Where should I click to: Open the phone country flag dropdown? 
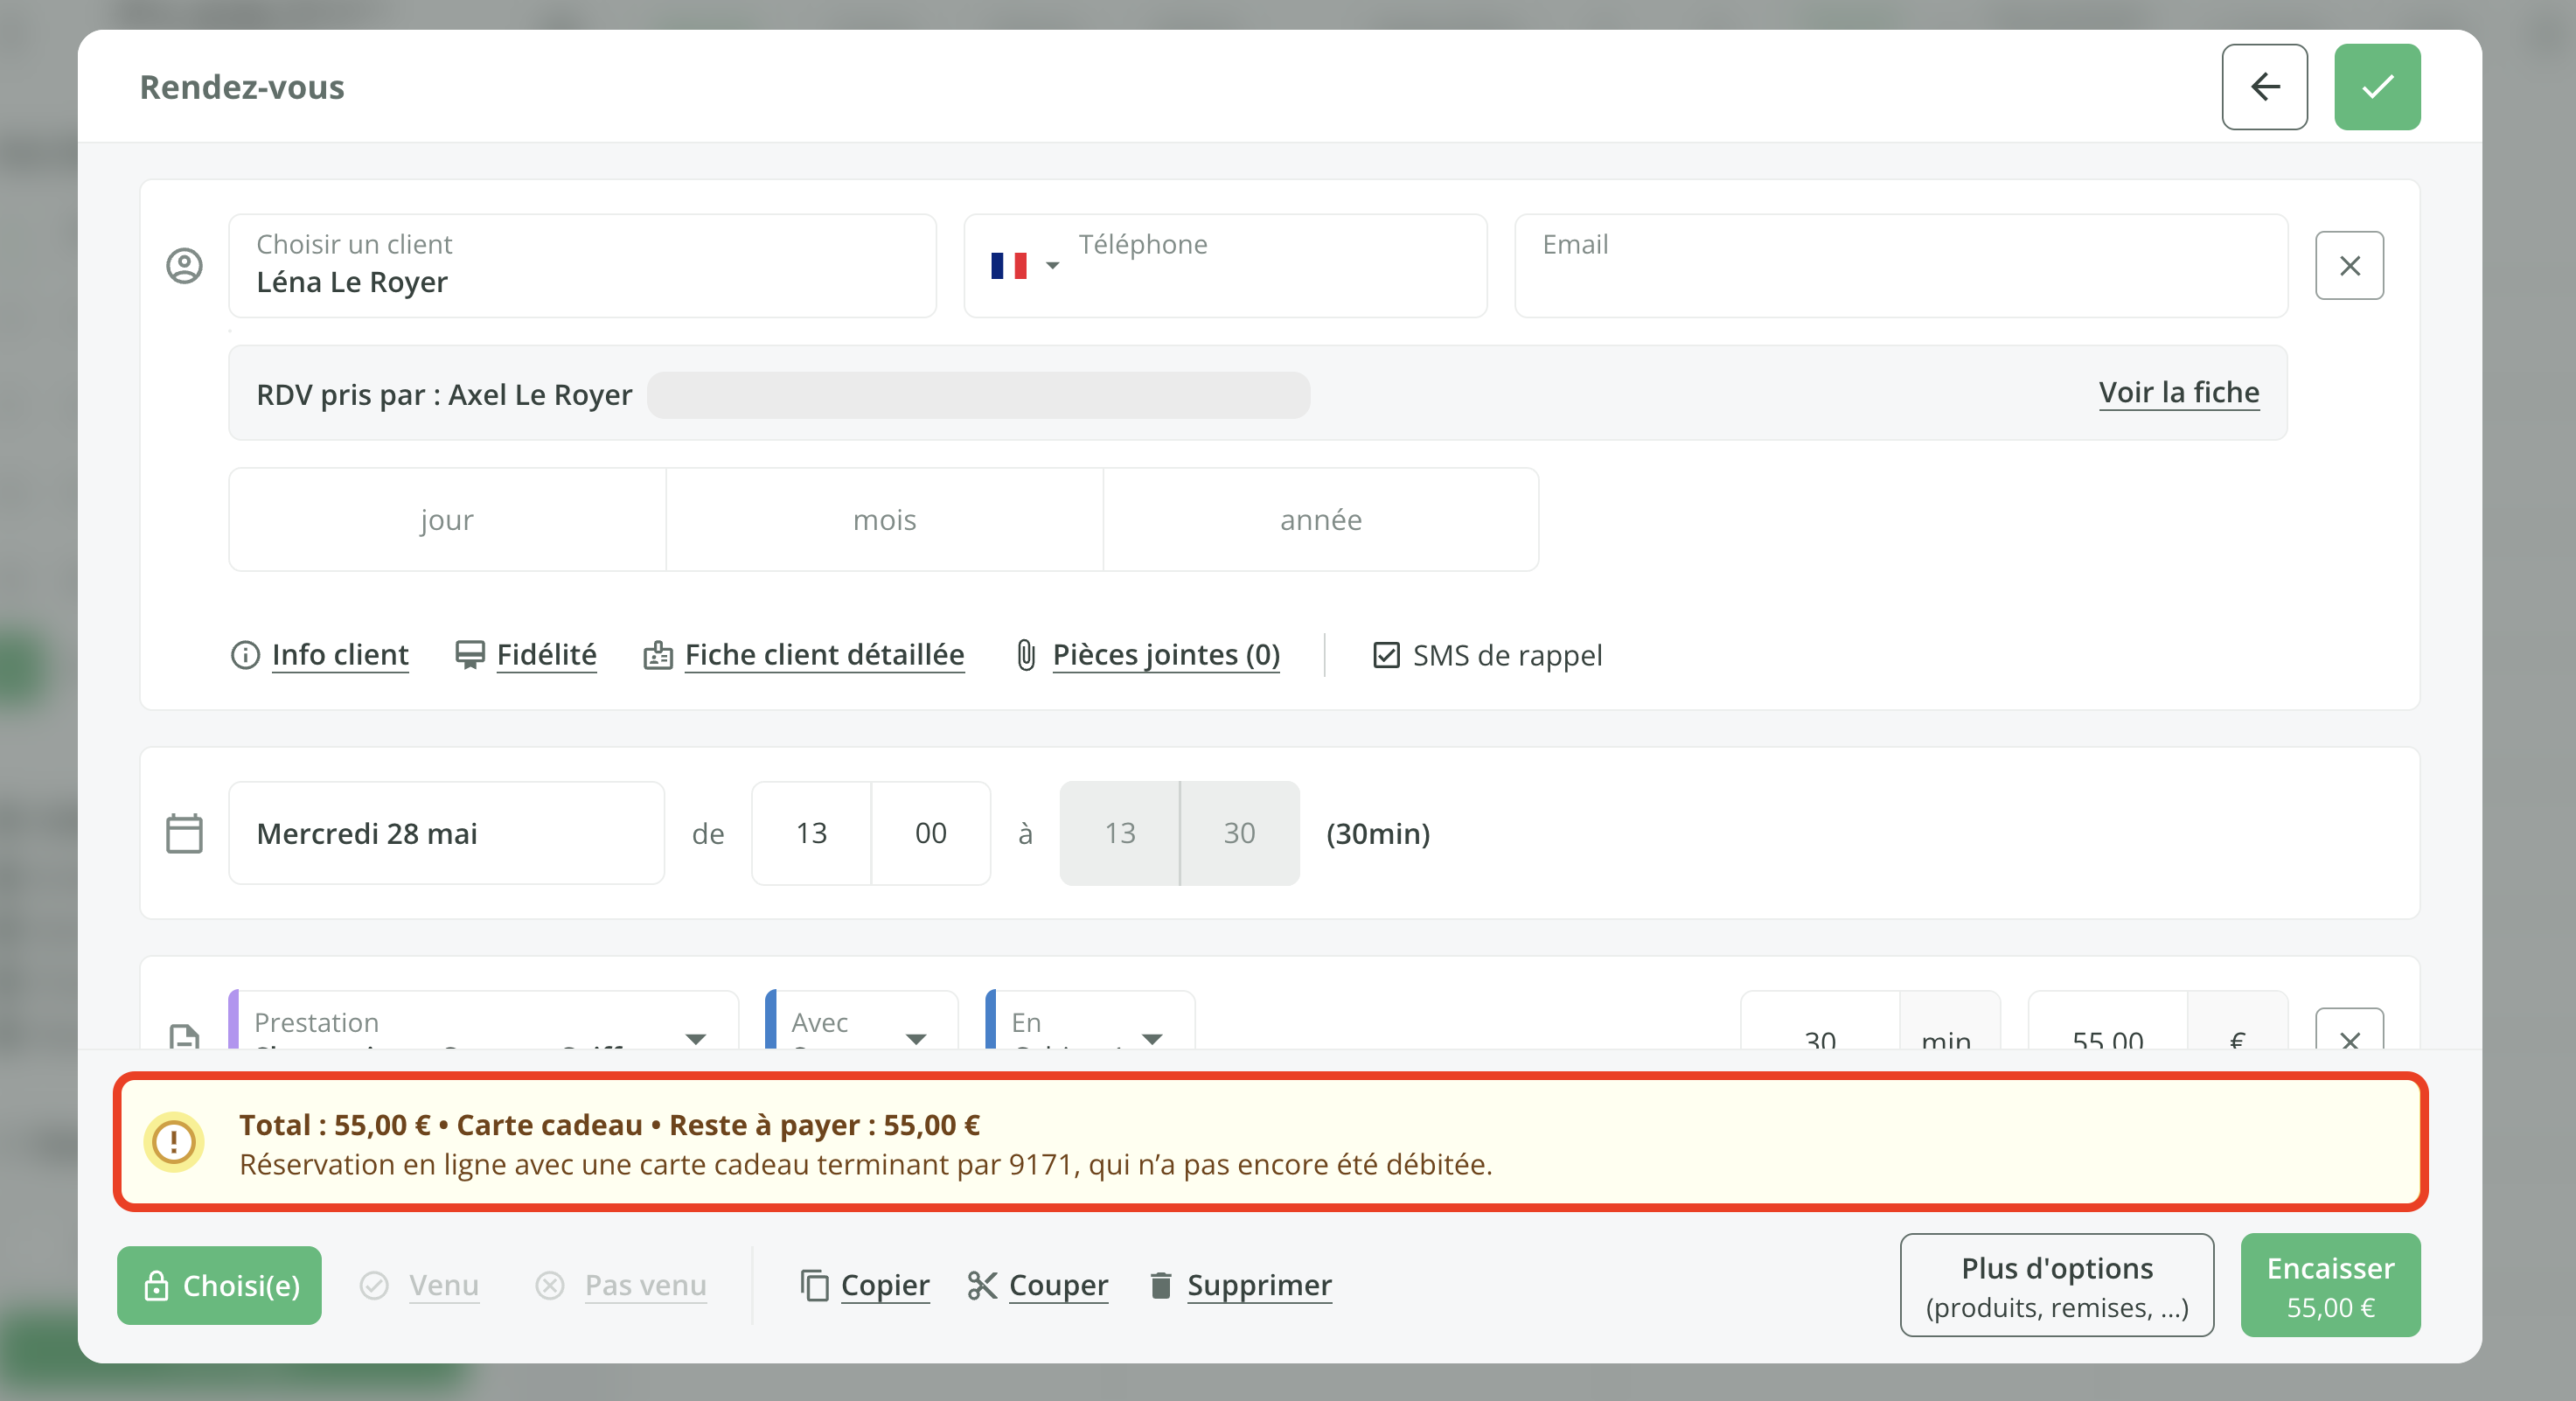[1024, 266]
